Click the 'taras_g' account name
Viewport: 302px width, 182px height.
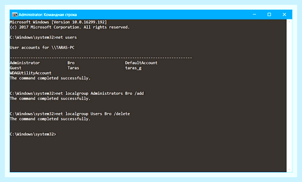click(133, 68)
